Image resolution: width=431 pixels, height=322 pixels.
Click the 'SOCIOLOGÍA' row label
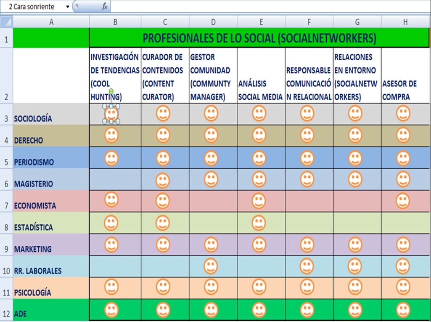(x=33, y=119)
